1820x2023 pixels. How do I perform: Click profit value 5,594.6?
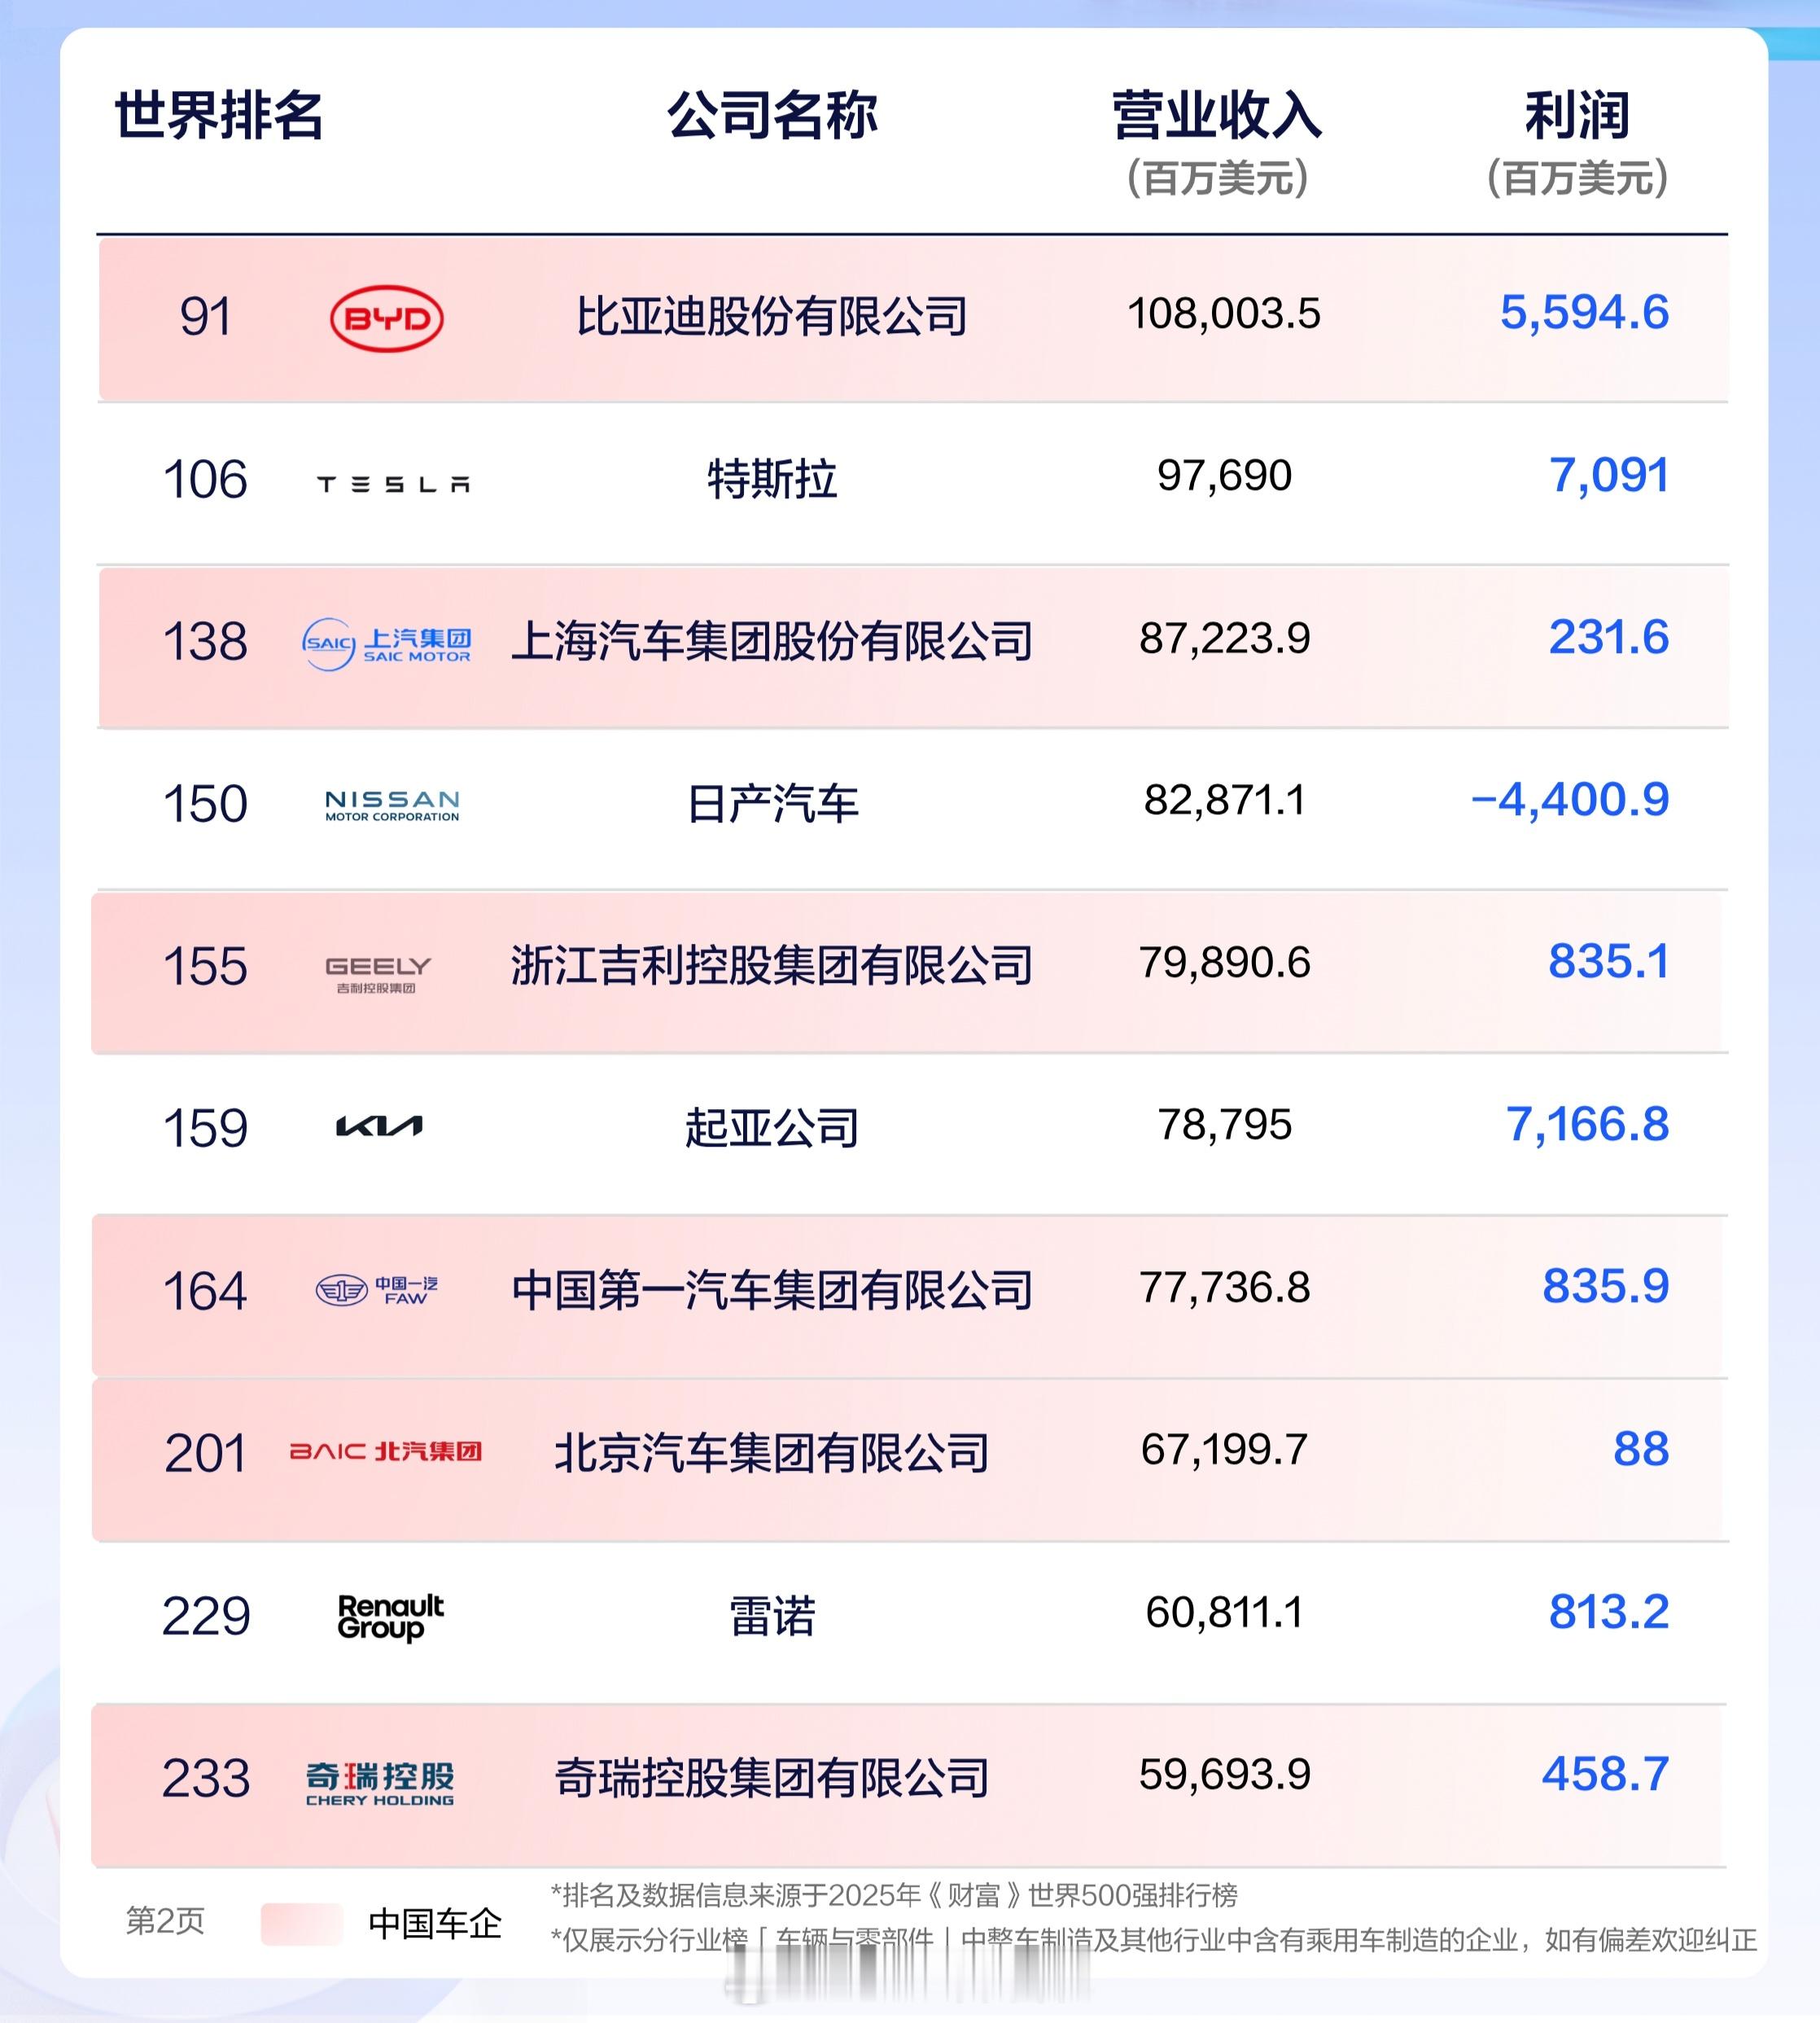coord(1584,314)
